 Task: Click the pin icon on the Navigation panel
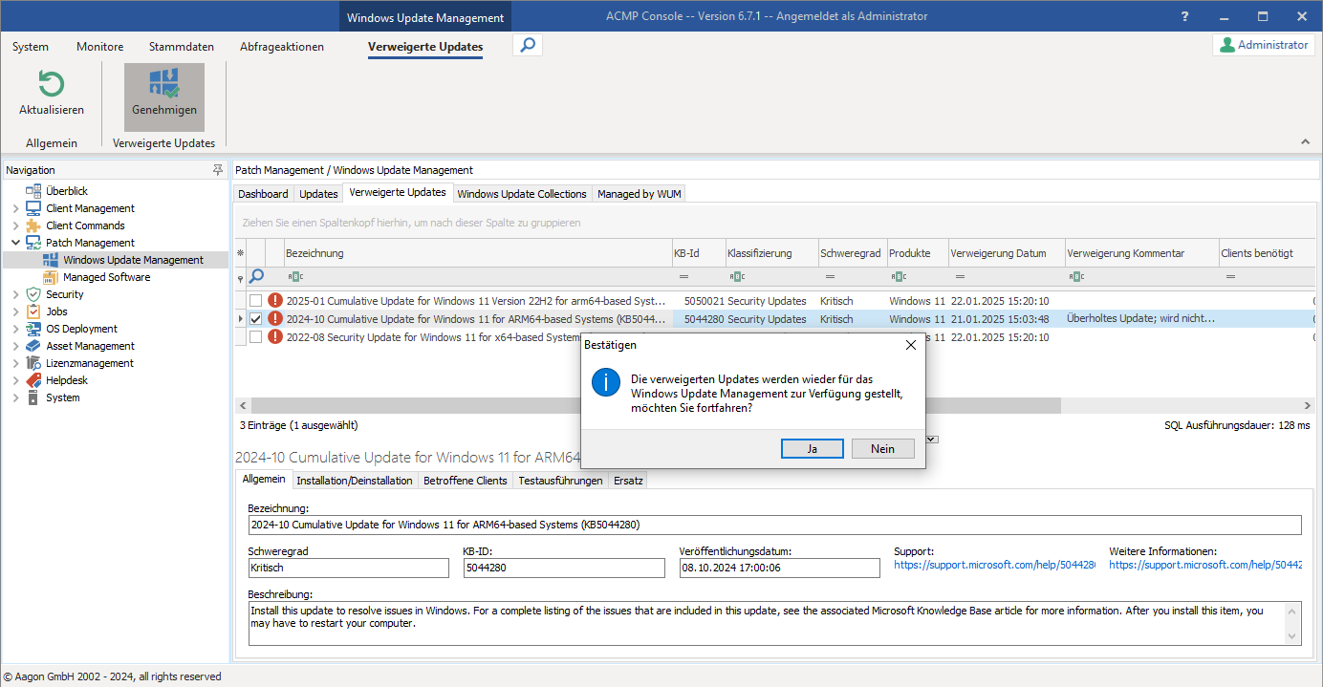pyautogui.click(x=218, y=169)
